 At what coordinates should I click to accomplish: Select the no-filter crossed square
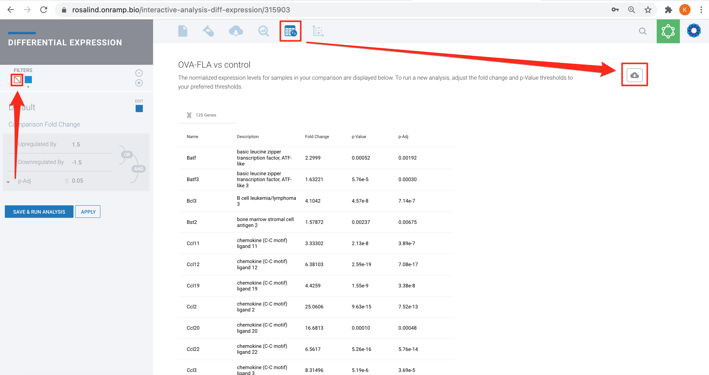click(17, 80)
